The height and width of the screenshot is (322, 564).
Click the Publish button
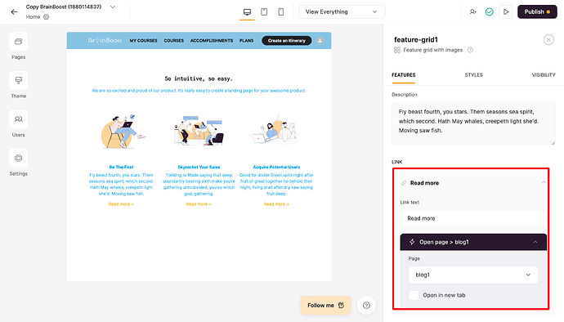(x=537, y=12)
